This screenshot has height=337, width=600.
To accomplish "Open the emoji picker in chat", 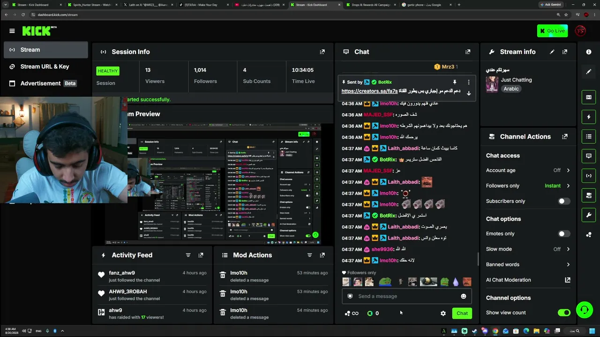I will point(464,296).
